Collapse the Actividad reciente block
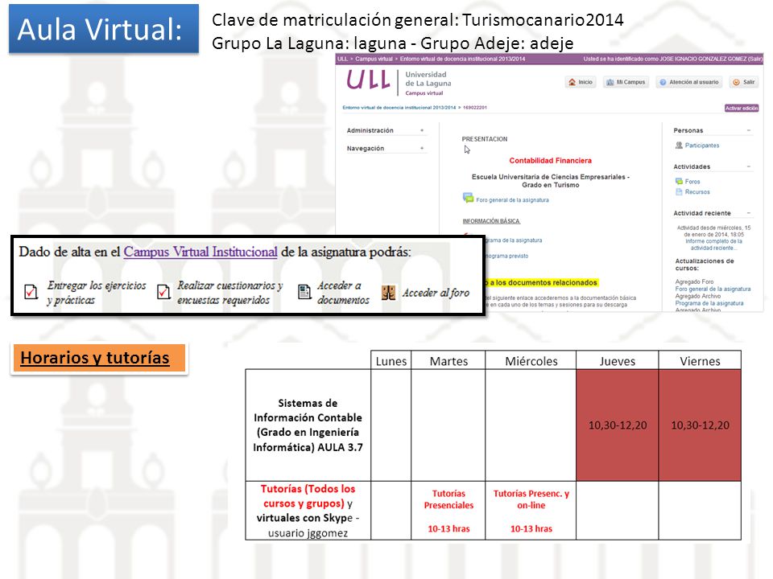The image size is (773, 579). pos(749,212)
